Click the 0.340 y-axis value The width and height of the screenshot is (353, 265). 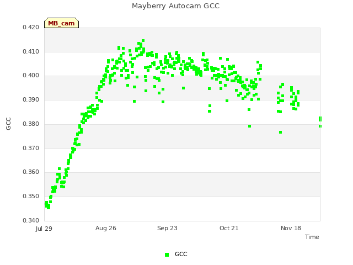[x=31, y=220]
